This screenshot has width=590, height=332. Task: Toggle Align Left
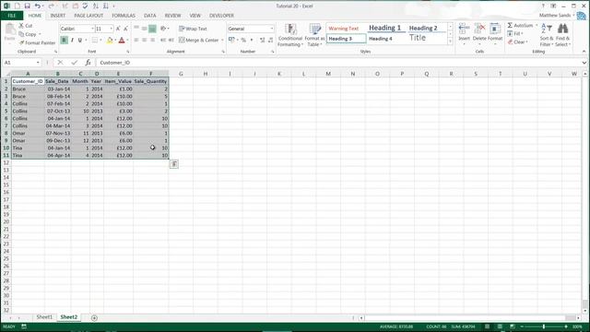[x=136, y=40]
